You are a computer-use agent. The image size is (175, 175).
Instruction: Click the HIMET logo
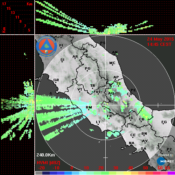166,161
